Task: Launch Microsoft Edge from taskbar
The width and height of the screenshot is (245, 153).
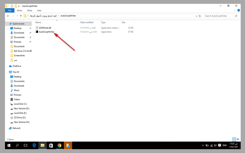Action: (x=34, y=145)
